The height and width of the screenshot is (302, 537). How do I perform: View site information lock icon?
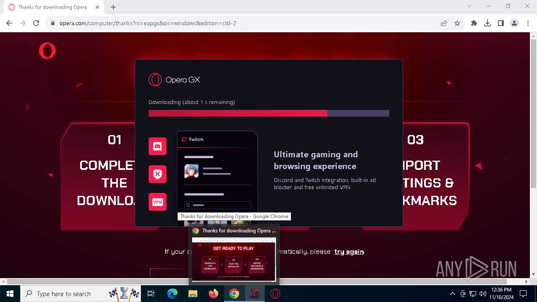click(x=53, y=23)
